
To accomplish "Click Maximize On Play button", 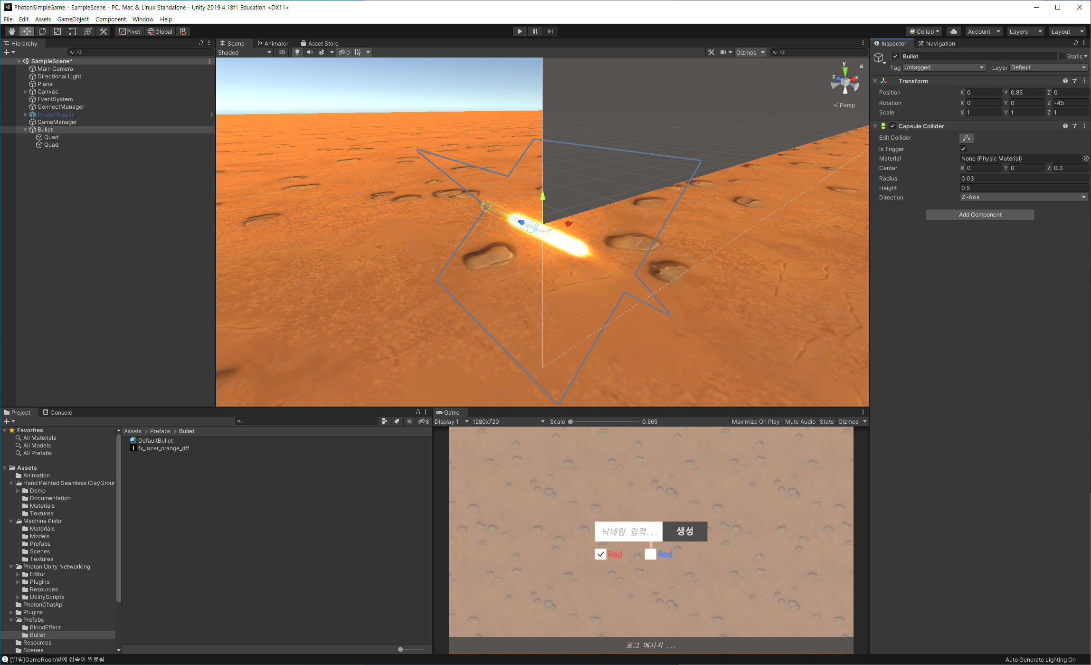I will 755,421.
